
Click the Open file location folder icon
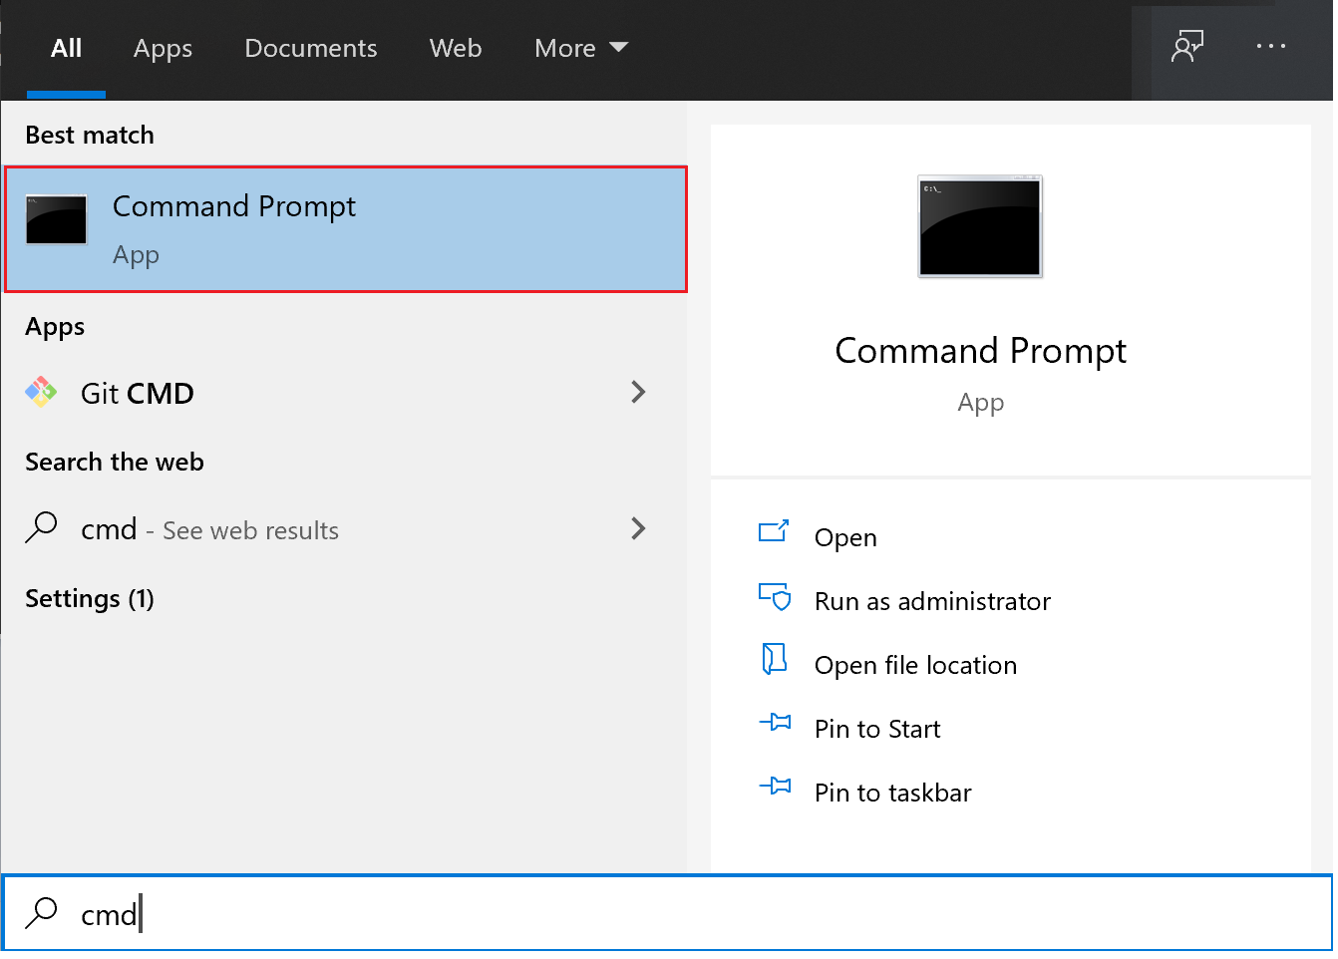[774, 659]
